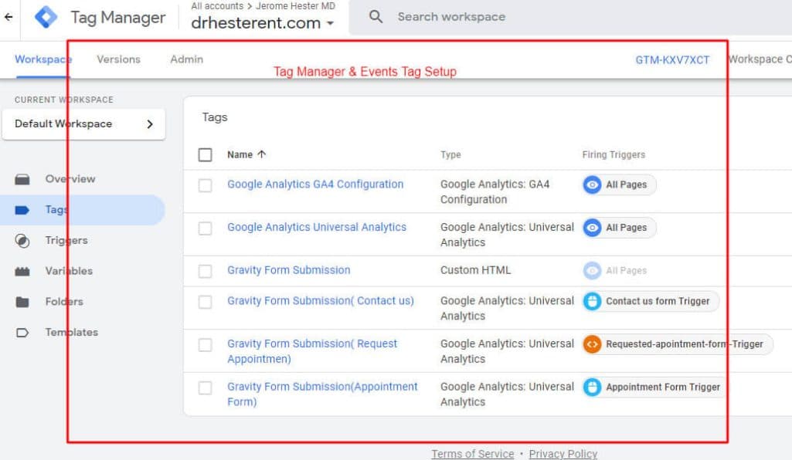Screen dimensions: 792x460
Task: Check Gravity Form Submission( Request Appointmen) row
Action: pos(205,344)
